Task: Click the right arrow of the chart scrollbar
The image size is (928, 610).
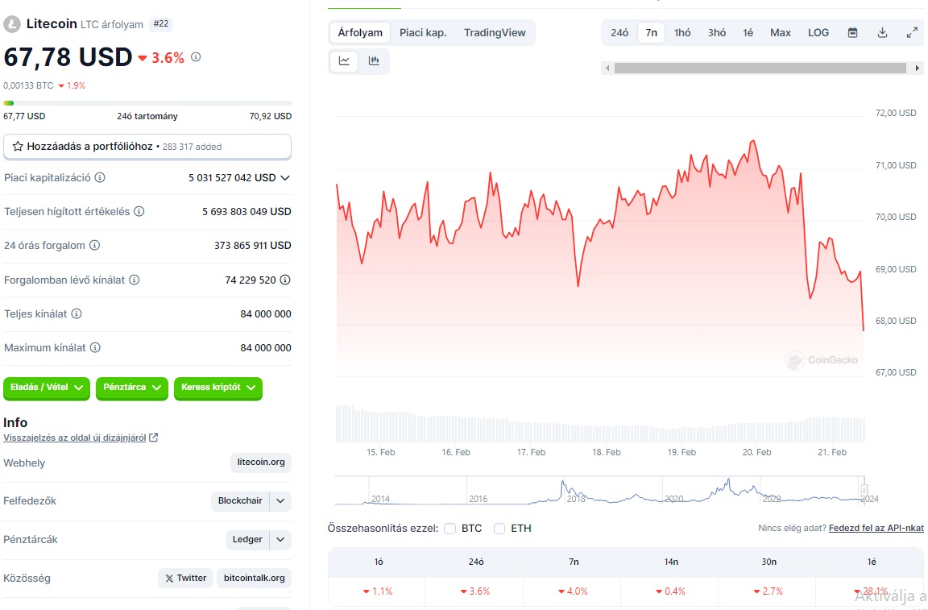Action: (918, 68)
